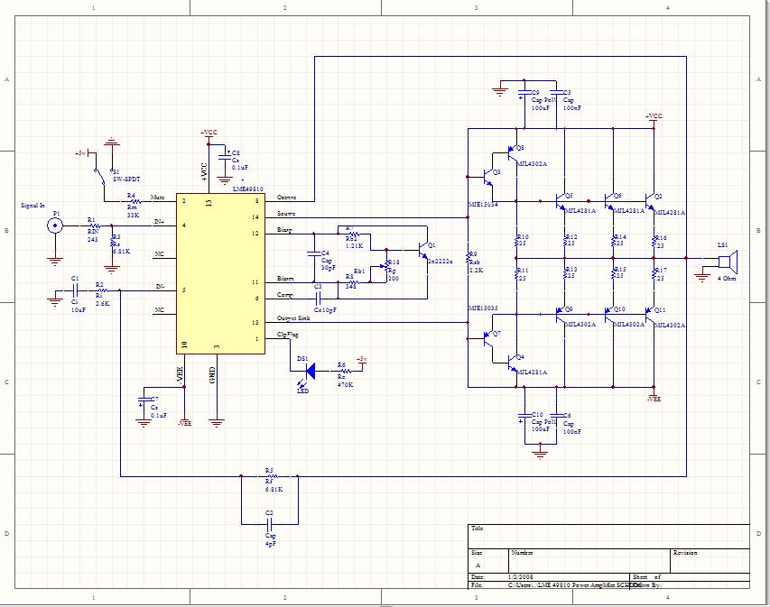Select the 'Output Sink' pin label
The width and height of the screenshot is (770, 607).
click(x=293, y=318)
